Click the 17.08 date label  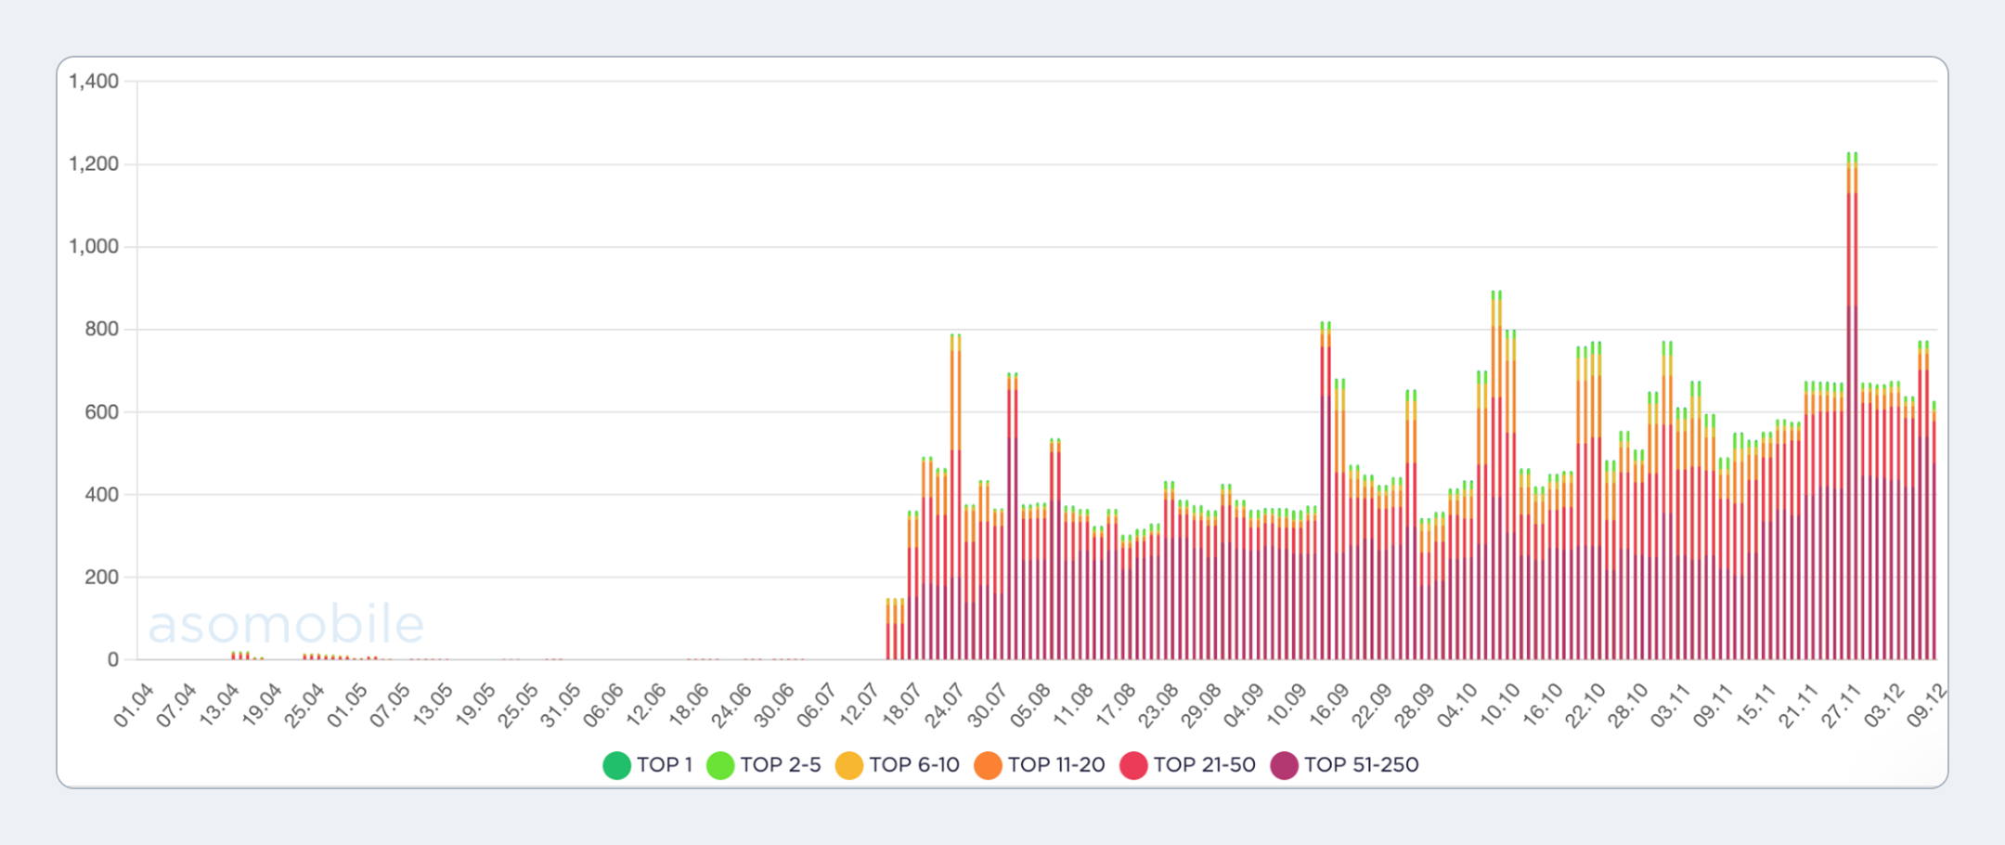click(x=1116, y=706)
